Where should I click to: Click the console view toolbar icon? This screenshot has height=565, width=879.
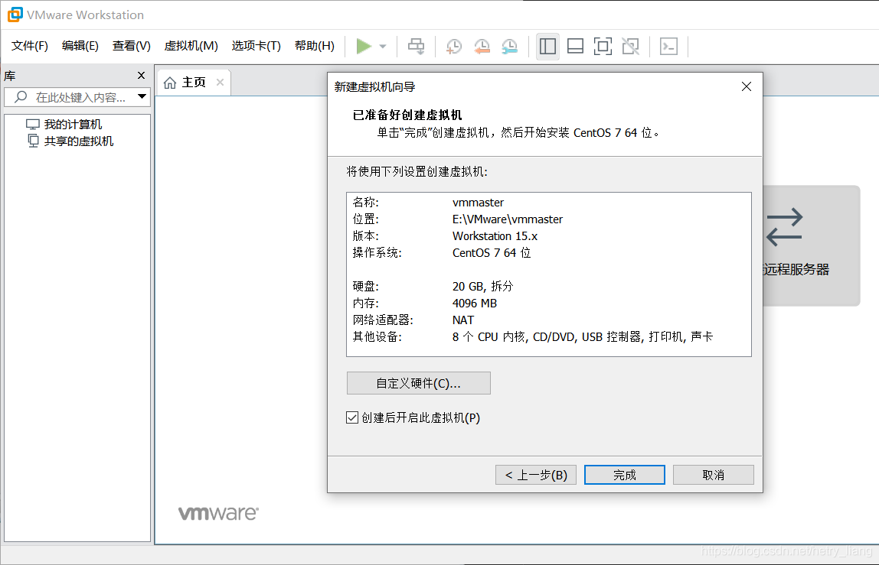coord(668,46)
